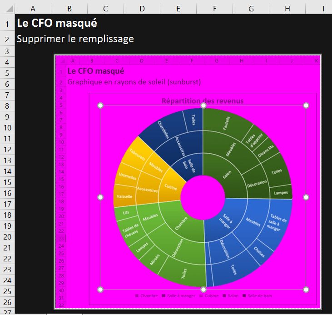This screenshot has width=332, height=315.
Task: Click the bottom-center resize handle of the chart
Action: point(203,290)
